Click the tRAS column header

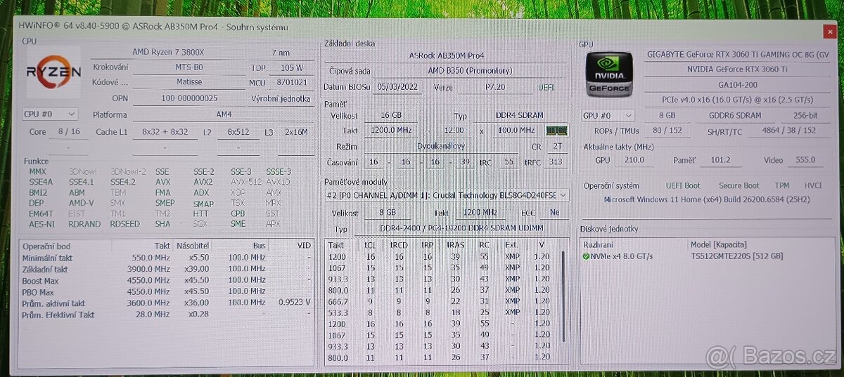tap(454, 246)
